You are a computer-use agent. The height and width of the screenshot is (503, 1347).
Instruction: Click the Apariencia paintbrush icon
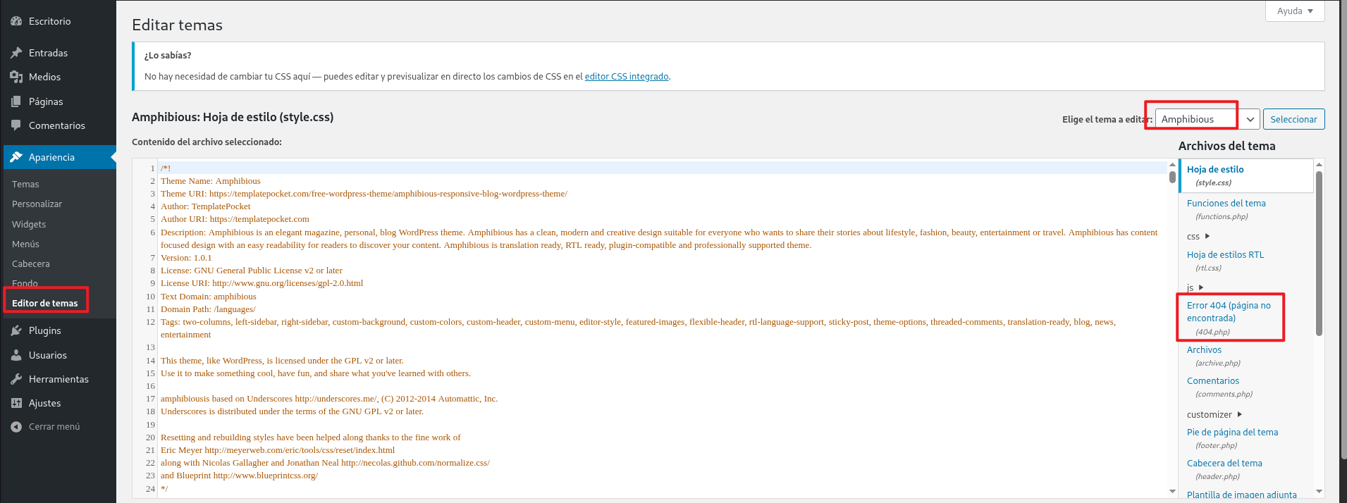pyautogui.click(x=16, y=157)
